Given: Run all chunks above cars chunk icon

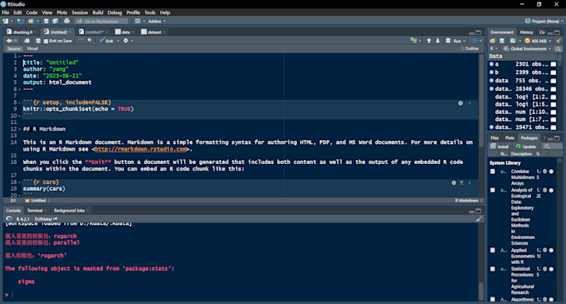Looking at the screenshot, I should pos(461,183).
